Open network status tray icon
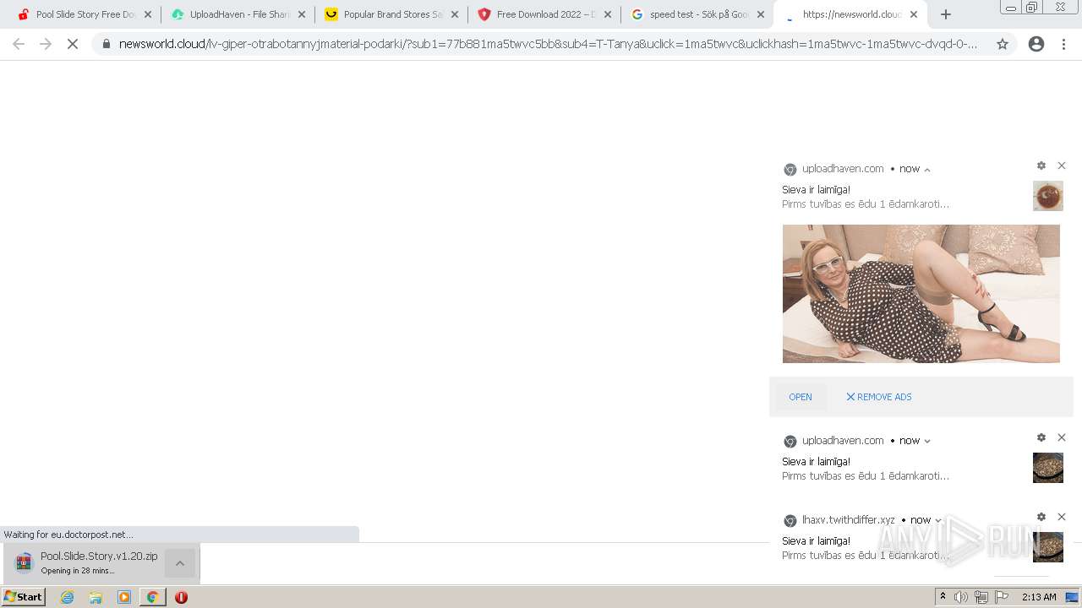 click(981, 597)
